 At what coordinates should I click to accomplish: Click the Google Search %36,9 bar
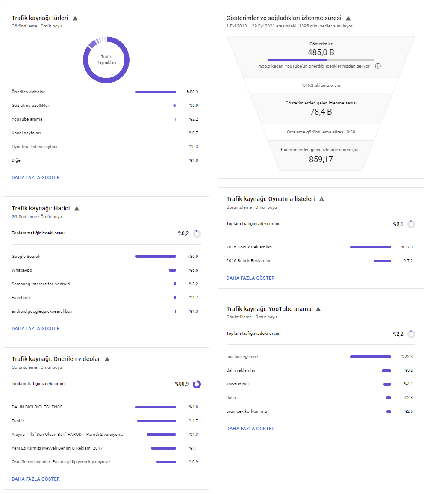tap(156, 257)
